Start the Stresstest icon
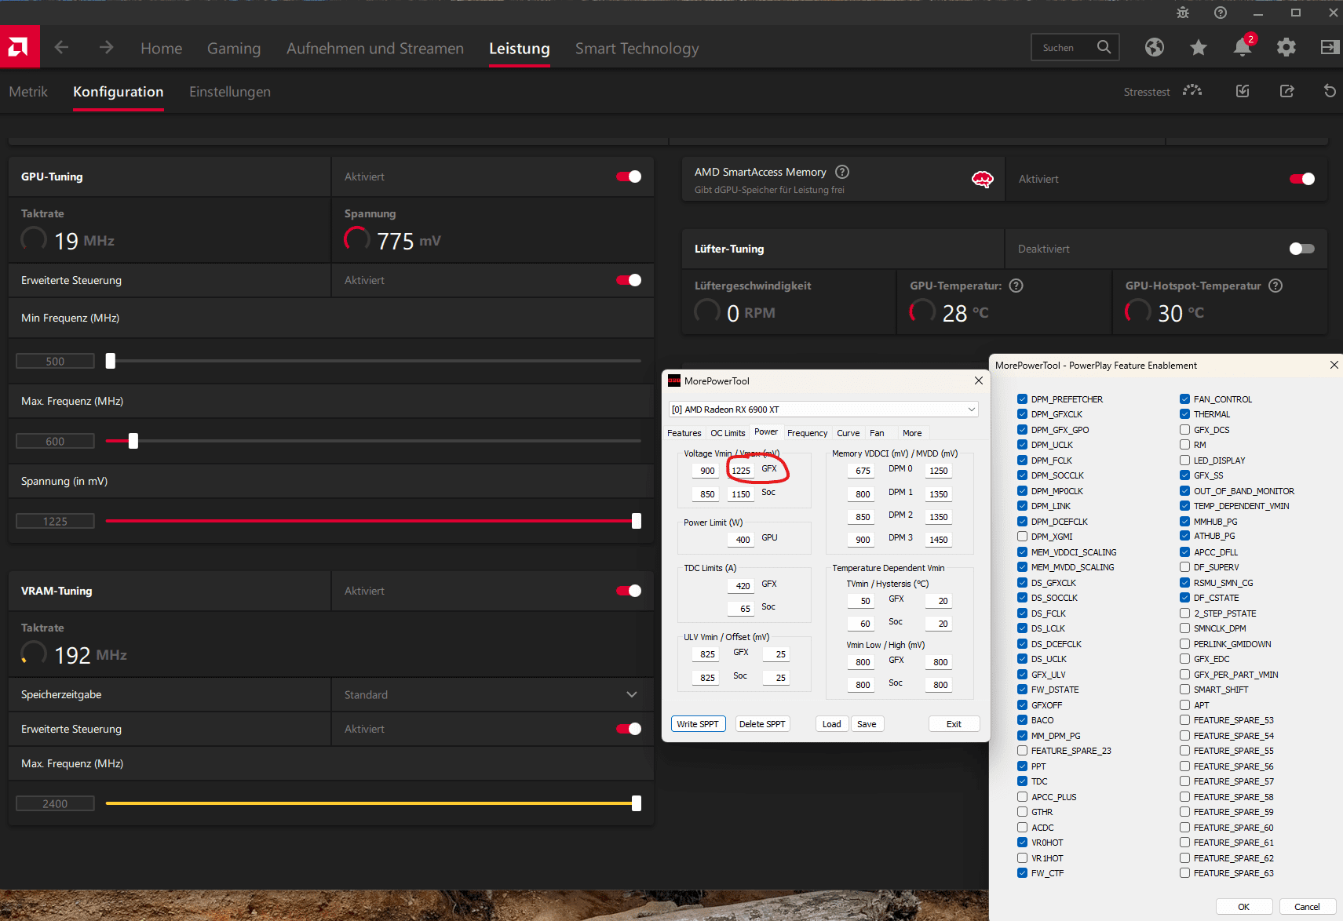Image resolution: width=1343 pixels, height=921 pixels. [1192, 91]
